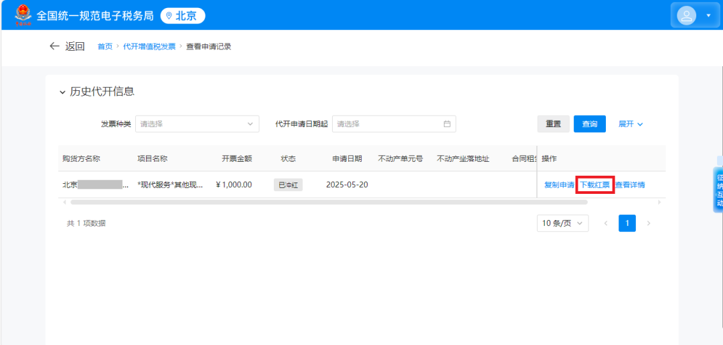This screenshot has width=723, height=345.
Task: Click the calendar icon in date field
Action: tap(447, 124)
